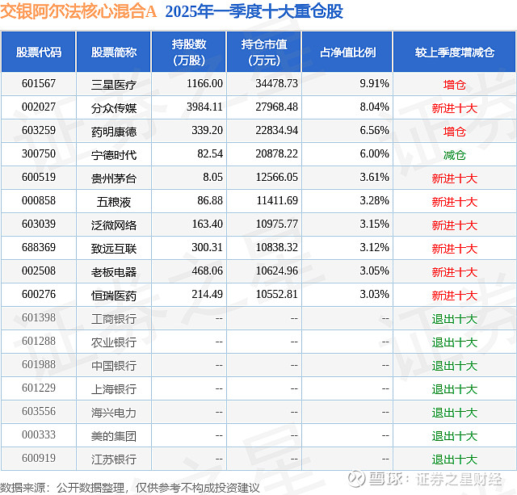The height and width of the screenshot is (495, 517).
Task: Click the 8.05 shares cell
Action: tap(212, 178)
